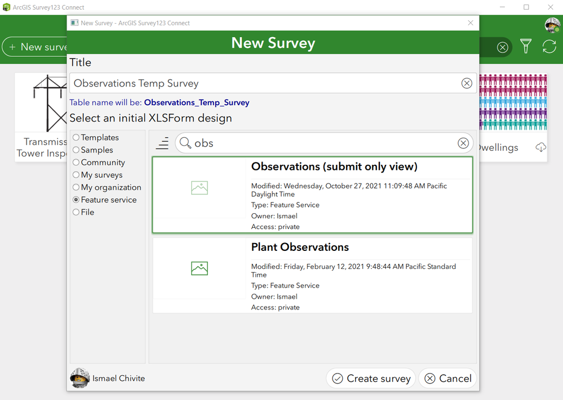Clear the main gallery search field
The height and width of the screenshot is (400, 563).
502,47
